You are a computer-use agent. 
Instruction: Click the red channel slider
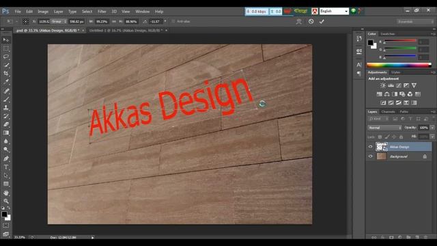click(x=400, y=41)
